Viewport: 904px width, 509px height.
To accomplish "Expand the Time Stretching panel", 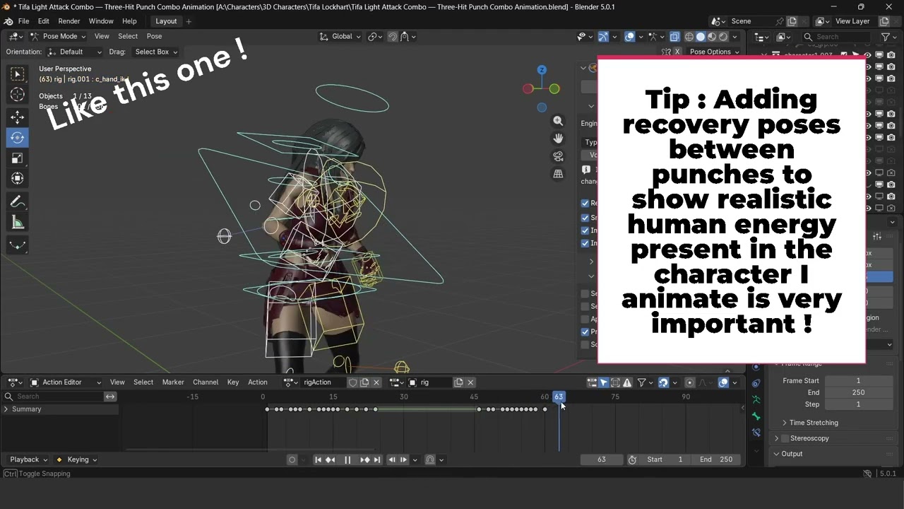I will pyautogui.click(x=785, y=423).
